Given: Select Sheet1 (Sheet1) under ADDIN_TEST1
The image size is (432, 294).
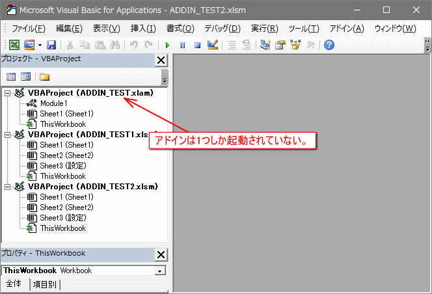Looking at the screenshot, I should tap(66, 145).
